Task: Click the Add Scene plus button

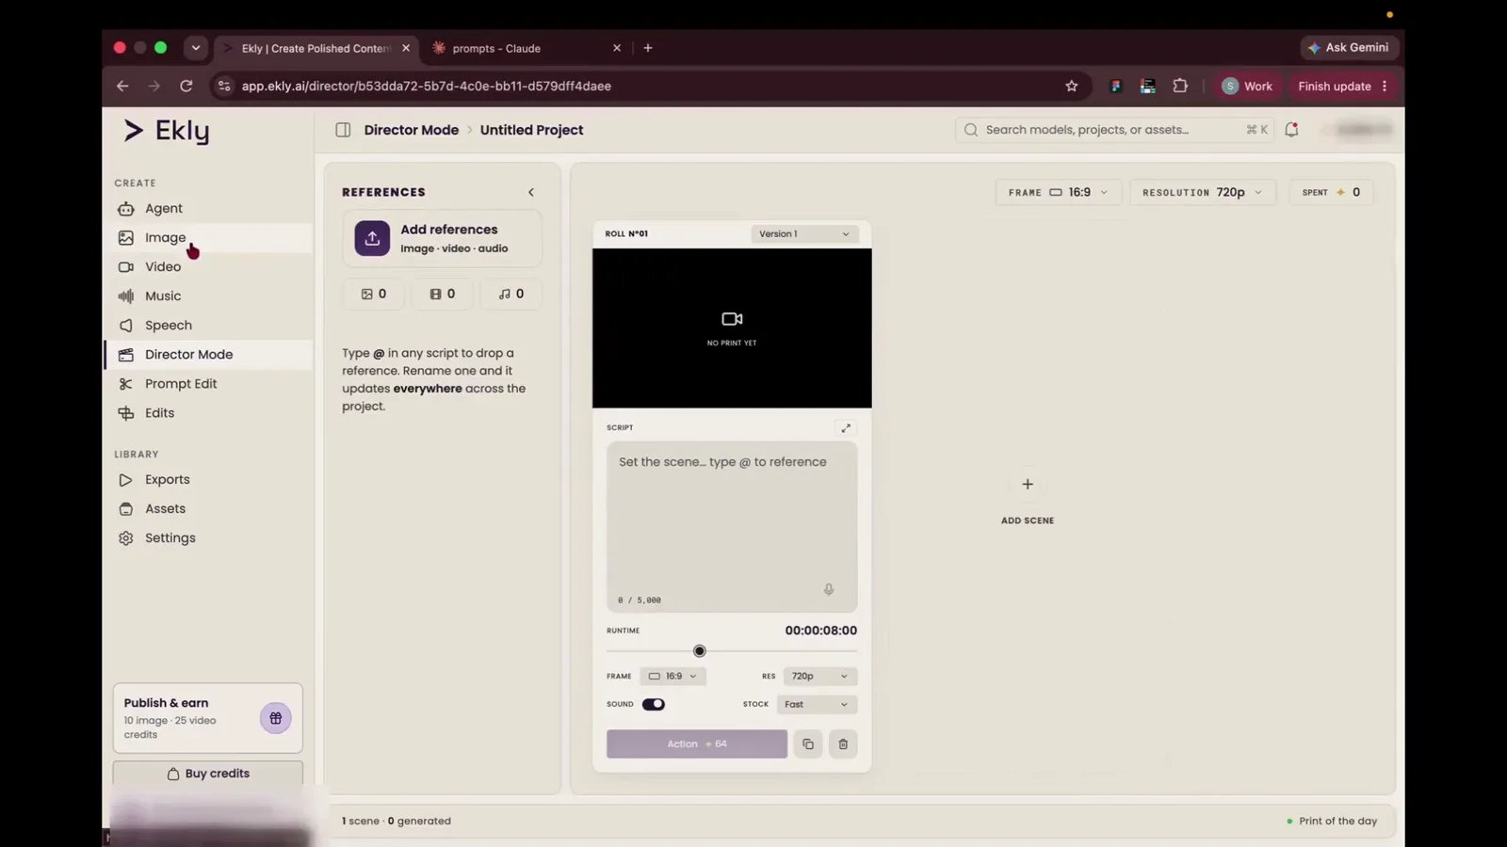Action: coord(1028,484)
